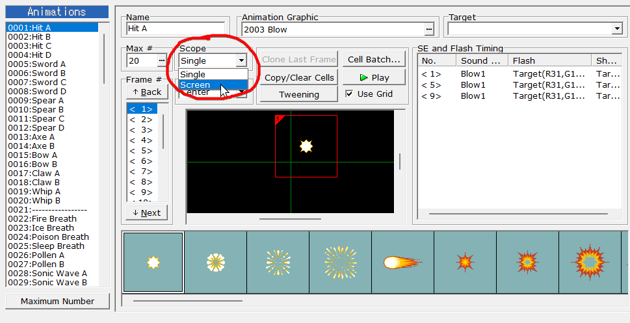
Task: Click the Animation Graphic text field
Action: (x=334, y=29)
